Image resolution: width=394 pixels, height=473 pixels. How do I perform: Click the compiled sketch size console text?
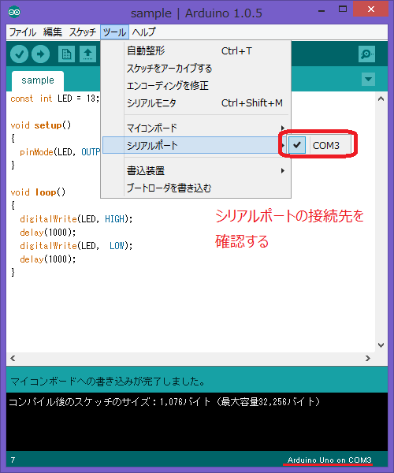tap(164, 402)
